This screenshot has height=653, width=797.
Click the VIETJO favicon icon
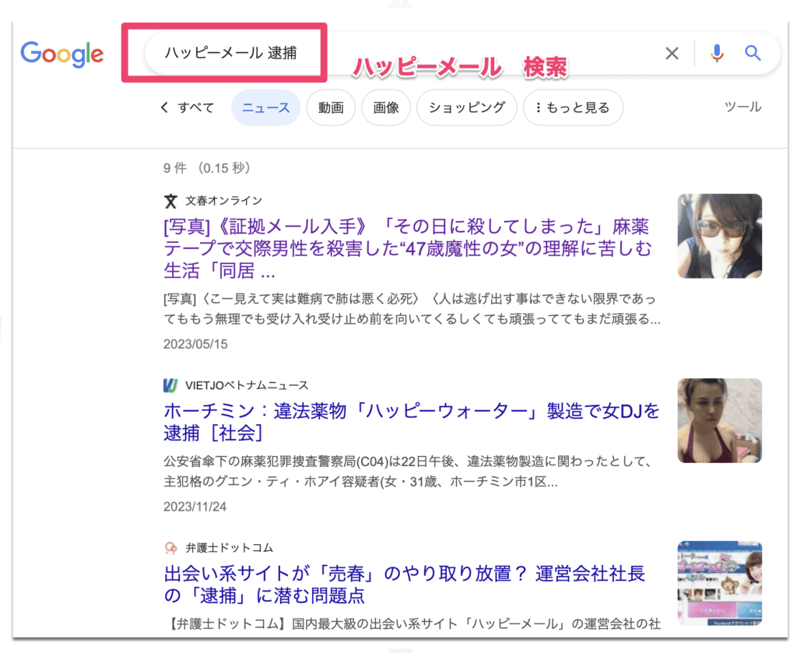(170, 385)
